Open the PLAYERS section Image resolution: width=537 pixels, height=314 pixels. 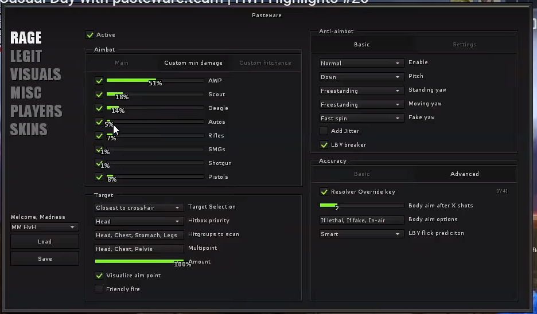tap(36, 111)
